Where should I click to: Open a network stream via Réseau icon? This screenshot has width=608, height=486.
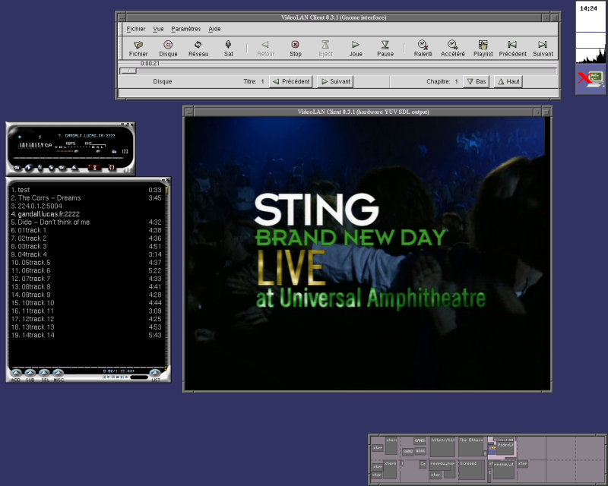(x=198, y=49)
